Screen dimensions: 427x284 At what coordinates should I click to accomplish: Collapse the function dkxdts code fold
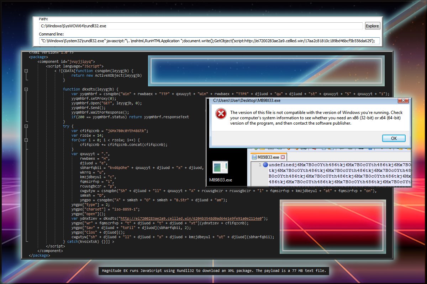(x=26, y=89)
